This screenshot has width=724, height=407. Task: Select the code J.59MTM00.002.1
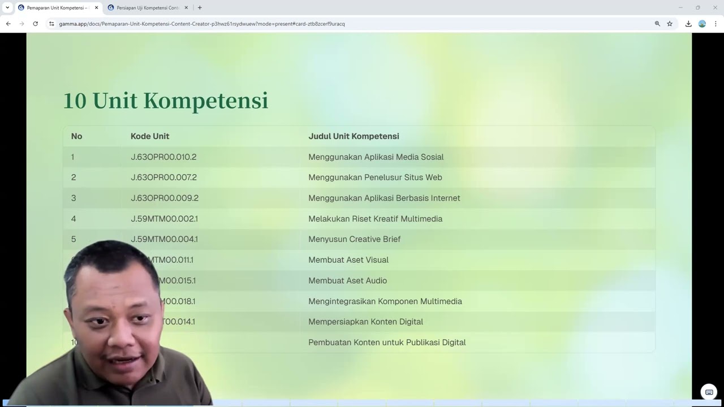[164, 219]
